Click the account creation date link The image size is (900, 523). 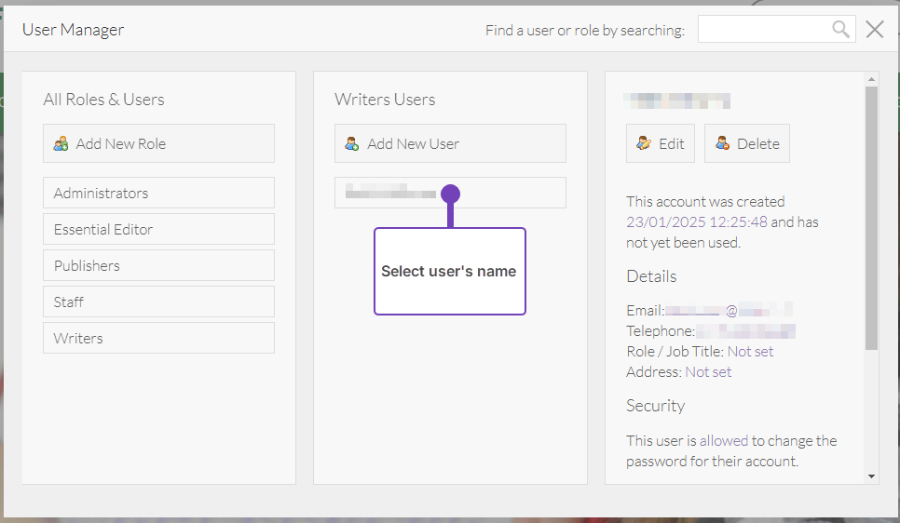coord(697,221)
